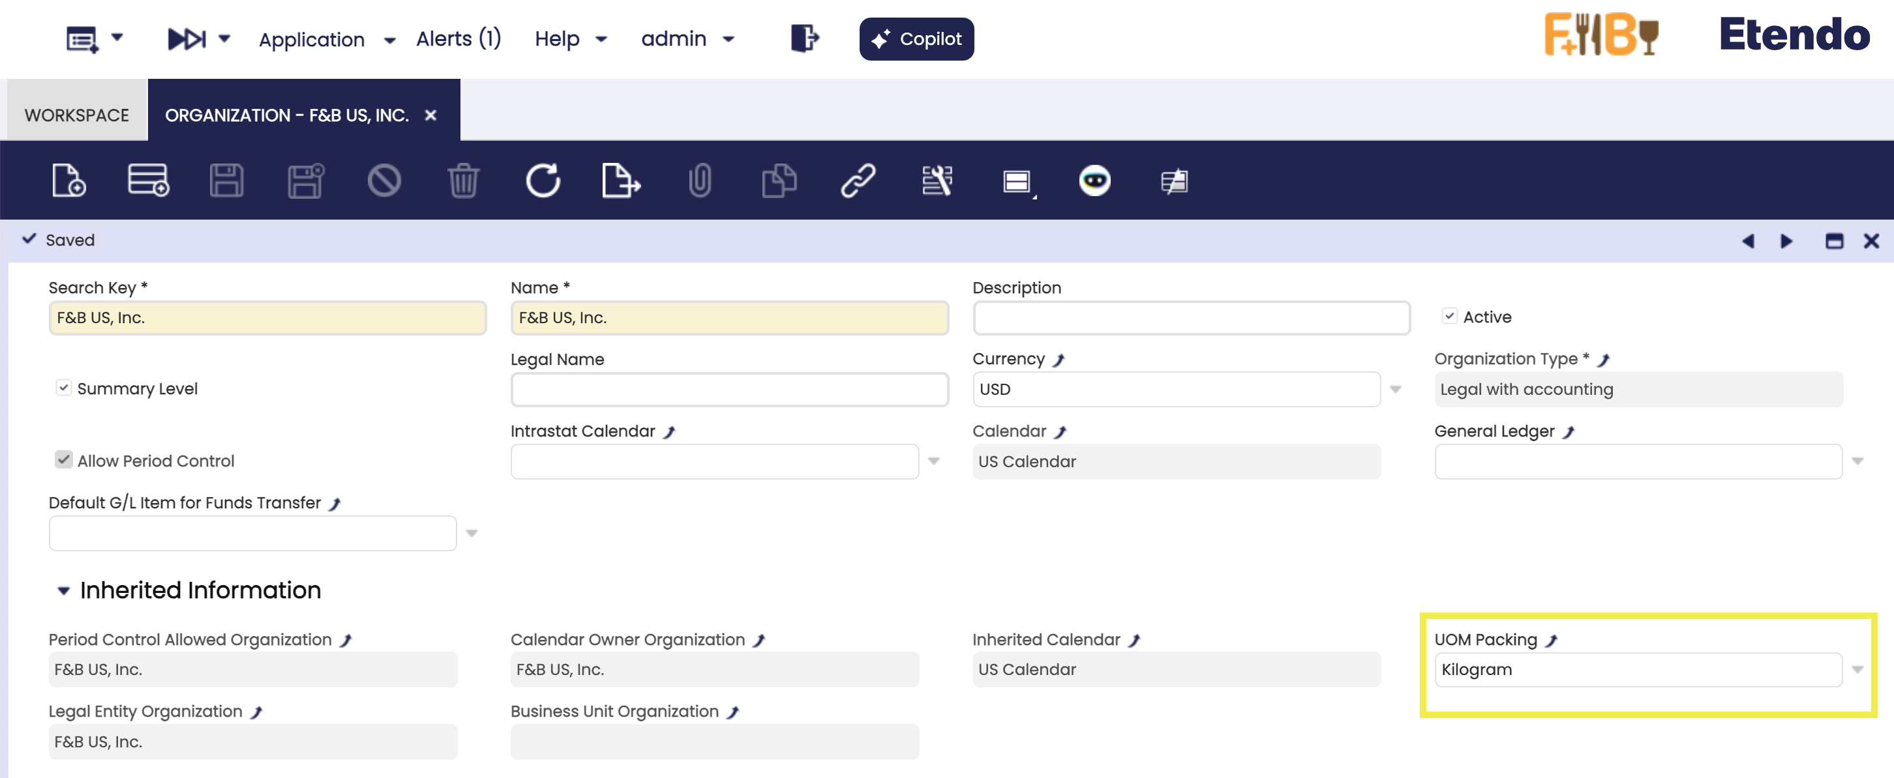Click the New Document toolbar icon
This screenshot has height=778, width=1894.
(68, 180)
